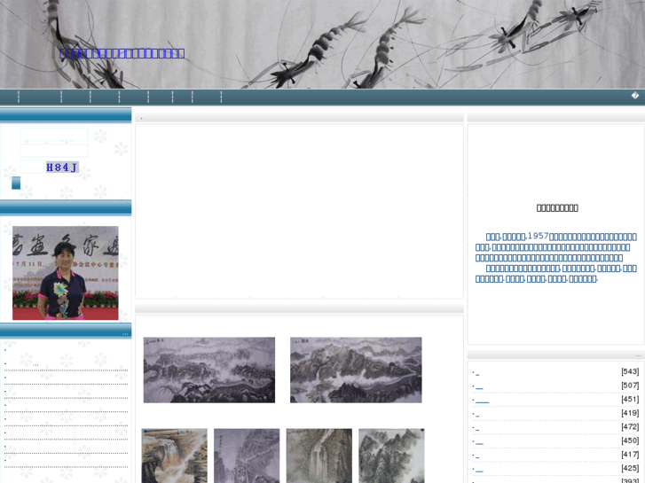
Task: Click the more dots in left list panel header
Action: [x=125, y=334]
